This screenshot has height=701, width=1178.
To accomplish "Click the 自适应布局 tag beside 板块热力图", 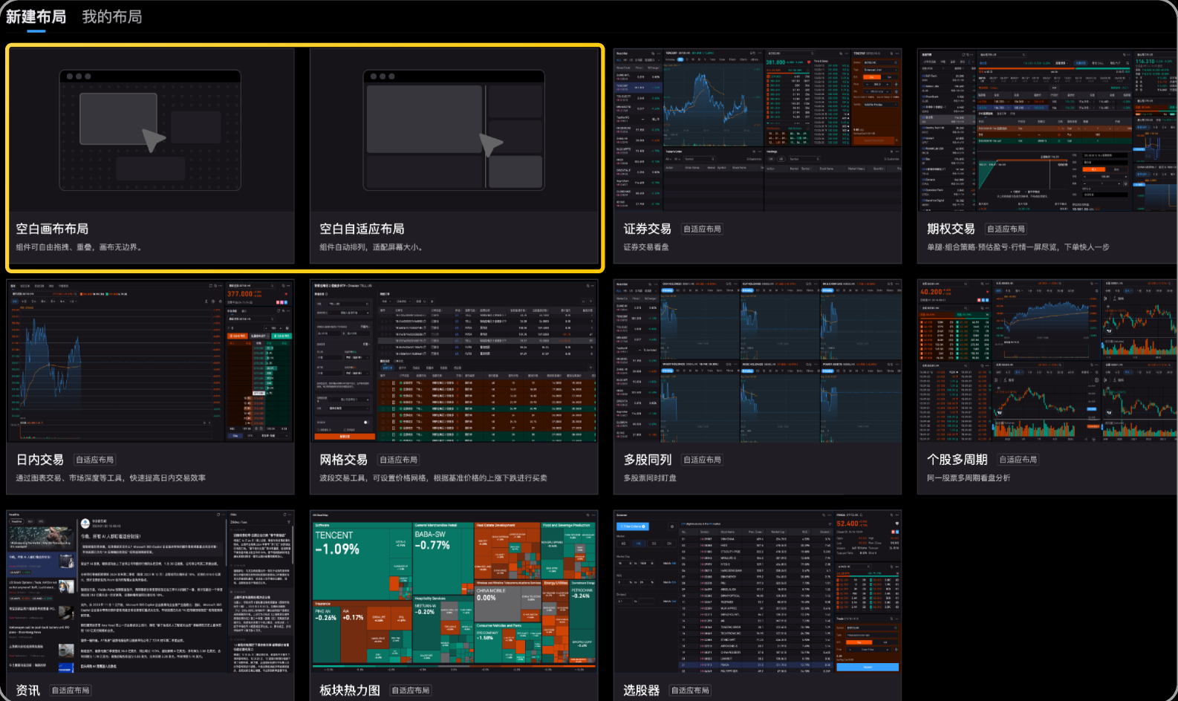I will 411,691.
